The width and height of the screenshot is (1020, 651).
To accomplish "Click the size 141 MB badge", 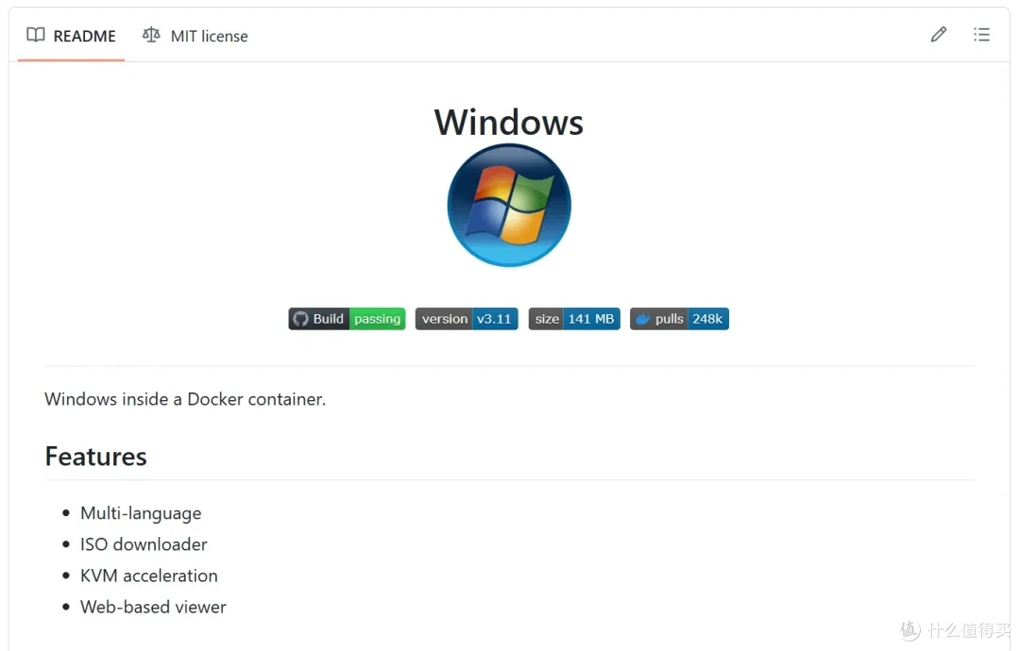I will [x=574, y=319].
